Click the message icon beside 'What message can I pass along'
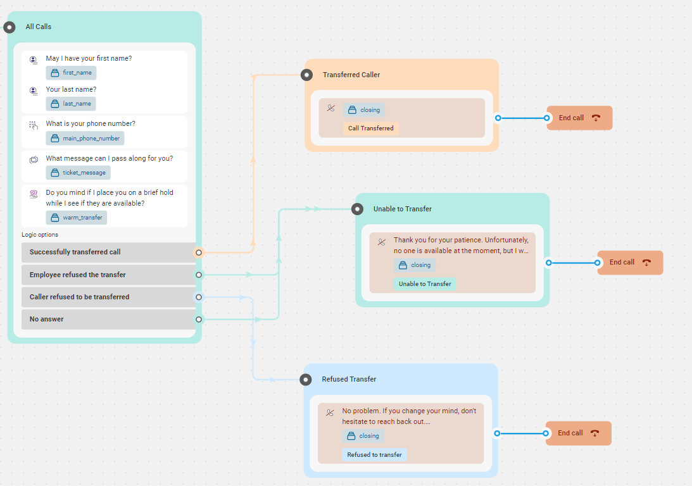The width and height of the screenshot is (692, 486). (34, 159)
